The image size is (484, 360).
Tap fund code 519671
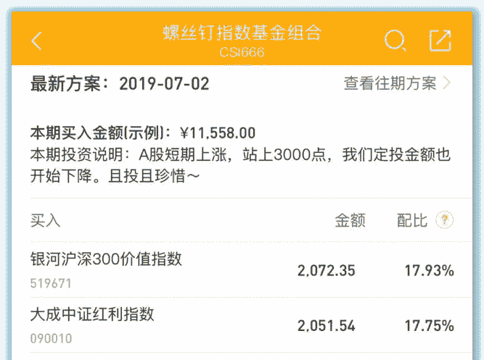[x=51, y=283]
